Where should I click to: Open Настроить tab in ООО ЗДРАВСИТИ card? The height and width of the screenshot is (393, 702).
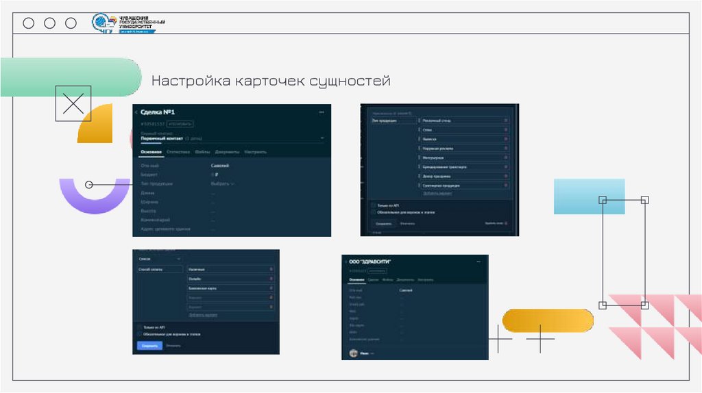(x=425, y=280)
